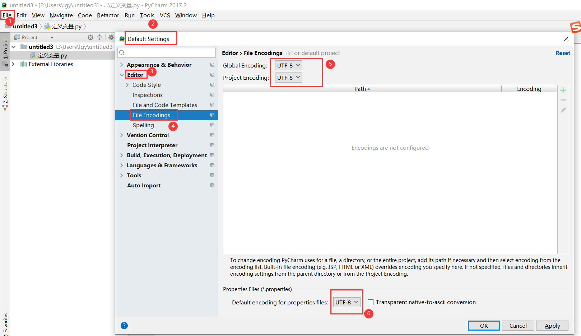Open the settings help question mark

pos(124,326)
